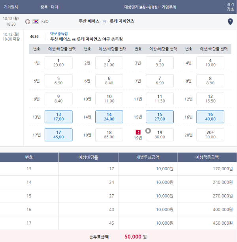The height and width of the screenshot is (242, 237).
Task: Click the 개최일시 column header
Action: pyautogui.click(x=11, y=7)
